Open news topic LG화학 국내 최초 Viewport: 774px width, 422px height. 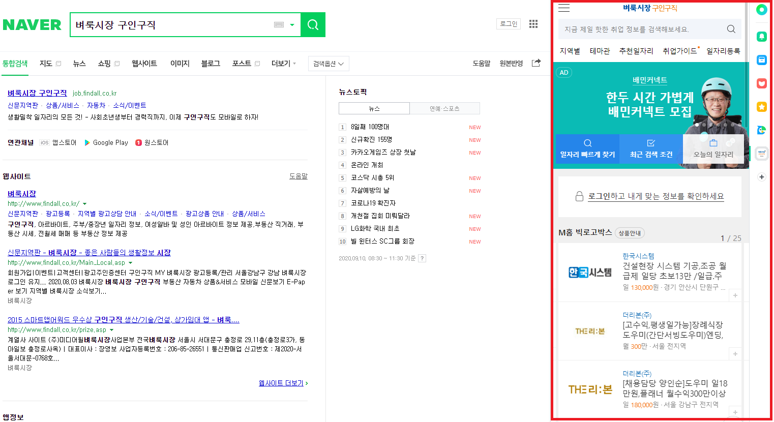coord(375,229)
